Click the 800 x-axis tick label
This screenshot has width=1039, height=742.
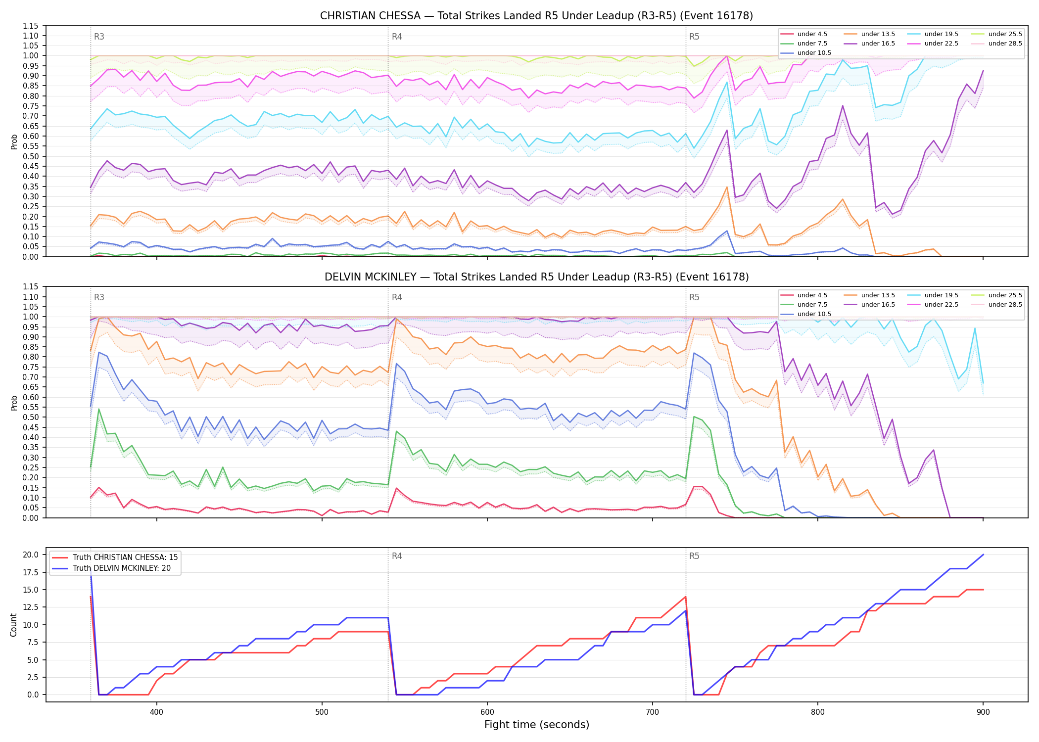click(818, 712)
